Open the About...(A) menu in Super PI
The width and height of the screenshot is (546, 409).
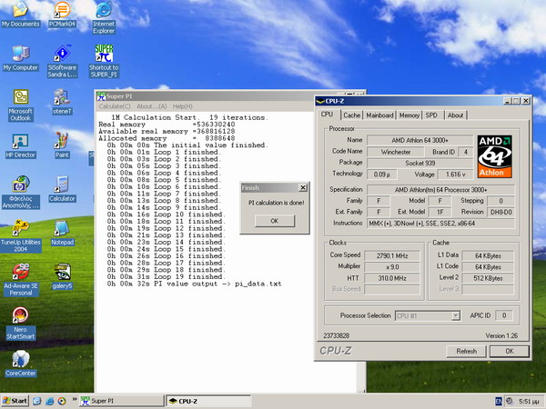click(x=151, y=106)
